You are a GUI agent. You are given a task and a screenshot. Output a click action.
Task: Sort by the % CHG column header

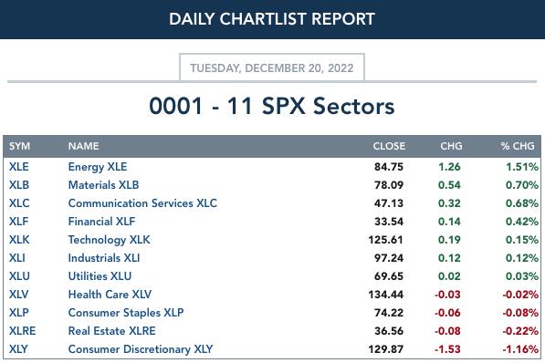pos(518,146)
